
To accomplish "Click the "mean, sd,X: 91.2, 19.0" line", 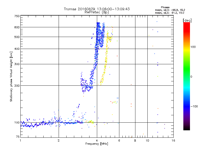I will 170,13.
